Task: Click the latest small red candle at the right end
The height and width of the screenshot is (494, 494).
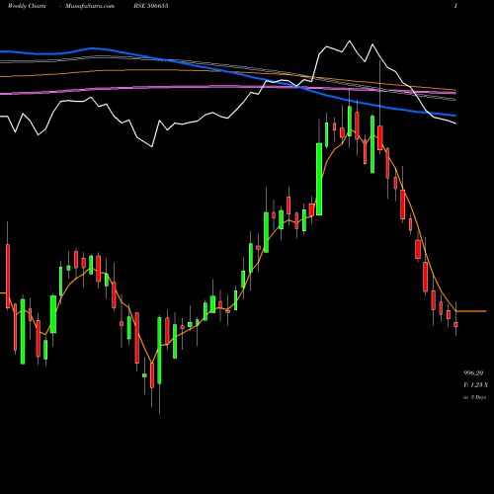Action: (x=455, y=324)
